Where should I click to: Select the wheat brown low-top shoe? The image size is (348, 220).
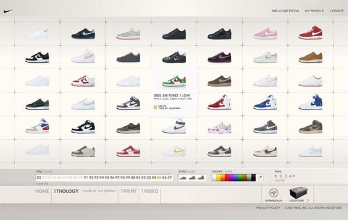click(311, 57)
